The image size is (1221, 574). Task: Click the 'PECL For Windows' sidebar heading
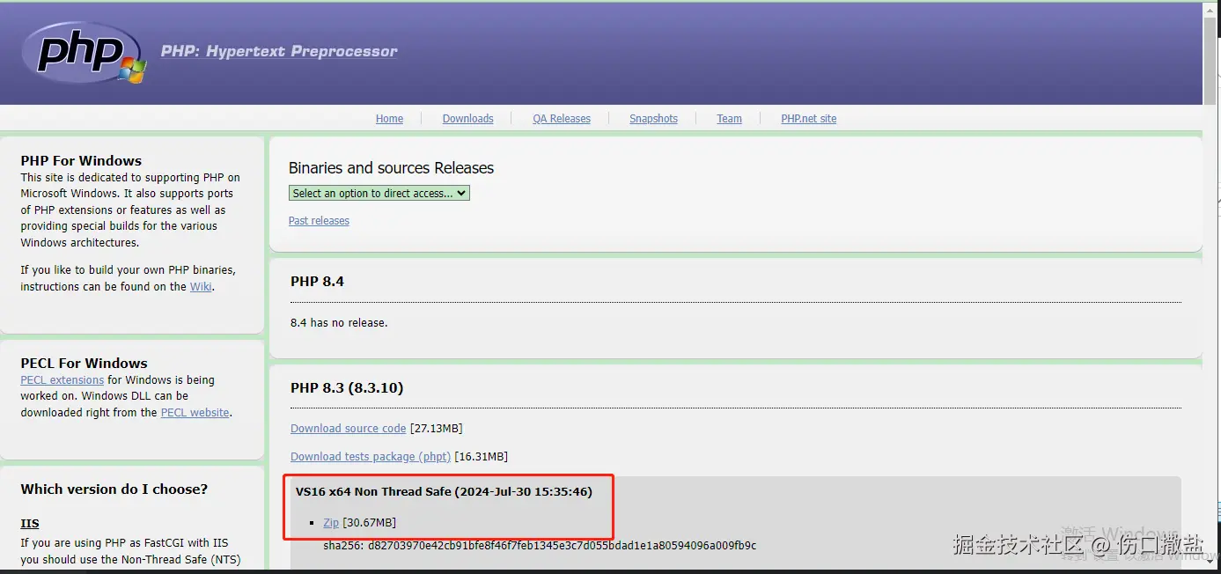(x=85, y=364)
